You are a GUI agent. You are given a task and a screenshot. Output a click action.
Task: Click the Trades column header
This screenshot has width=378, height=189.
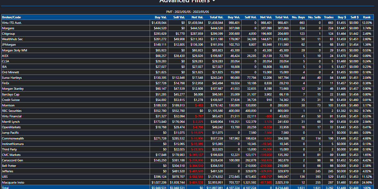point(329,17)
